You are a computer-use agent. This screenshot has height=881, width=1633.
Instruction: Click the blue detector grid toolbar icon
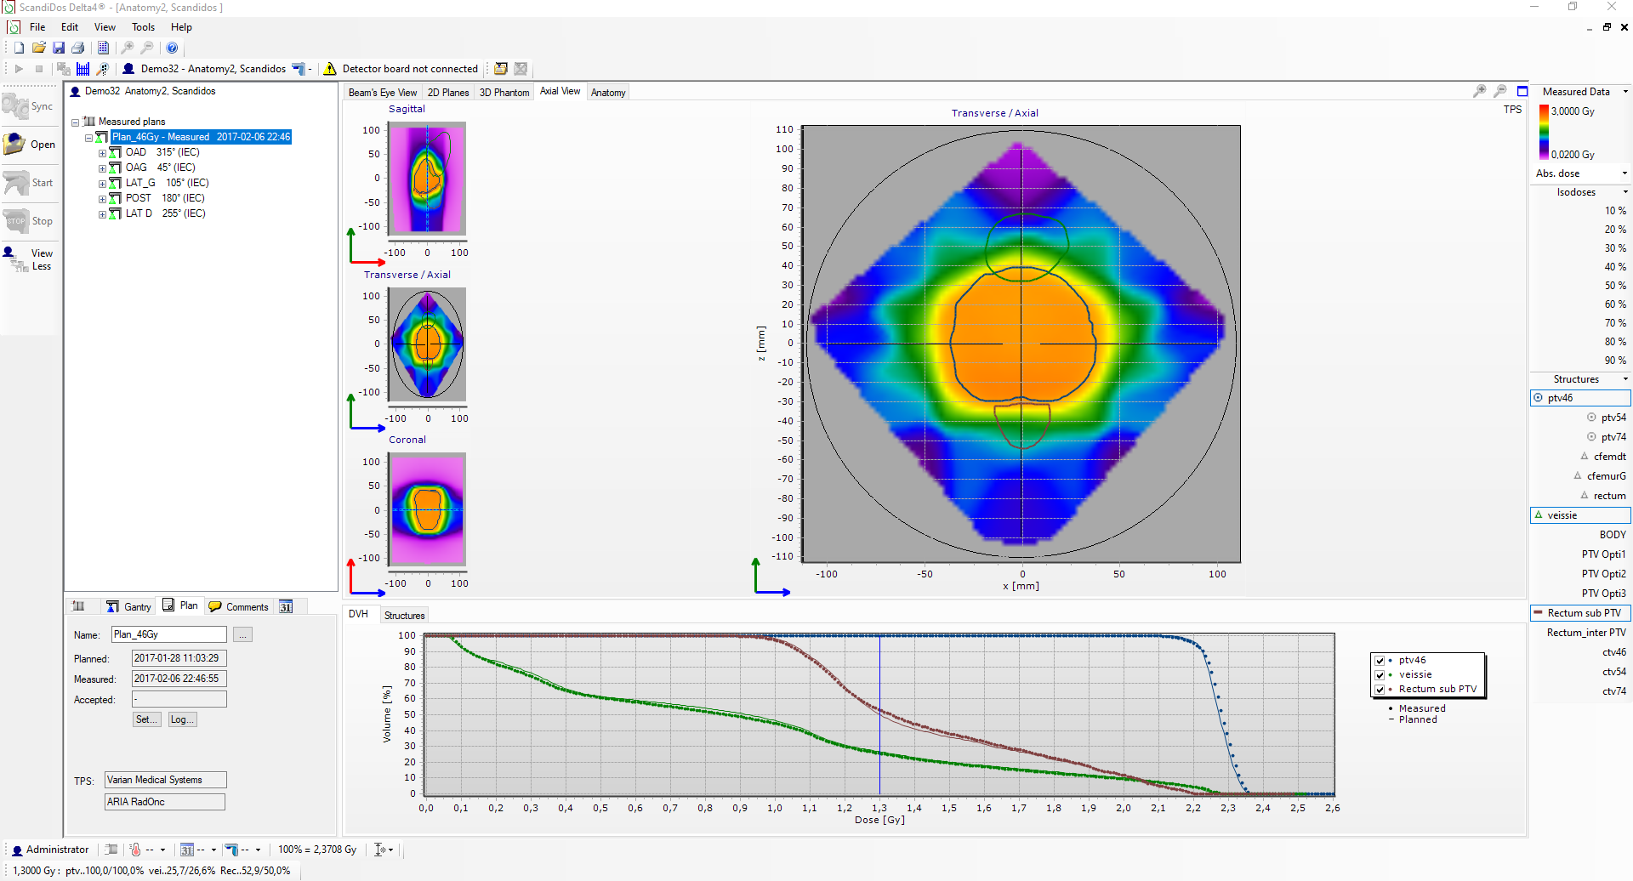[83, 69]
